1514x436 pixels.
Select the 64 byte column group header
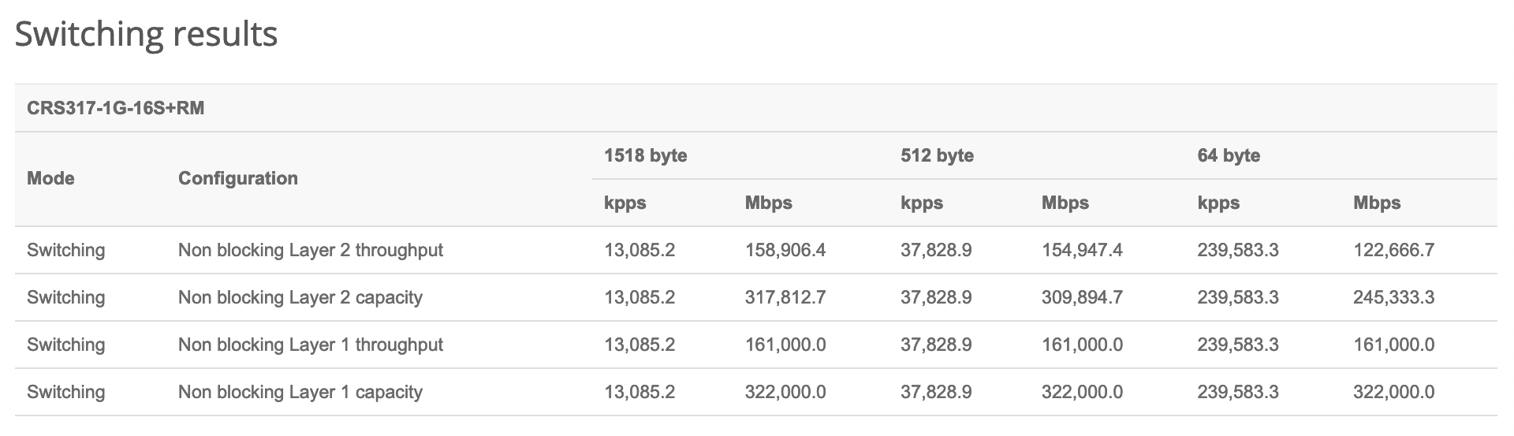pos(1228,155)
